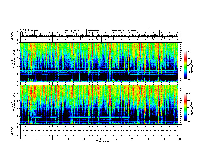This screenshot has height=156, width=203.
Task: Click the 'ch.3(V)' waveform axis label
Action: pos(12,131)
